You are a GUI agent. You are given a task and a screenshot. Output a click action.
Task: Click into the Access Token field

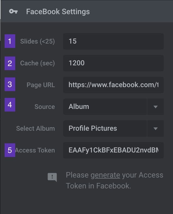pos(113,150)
